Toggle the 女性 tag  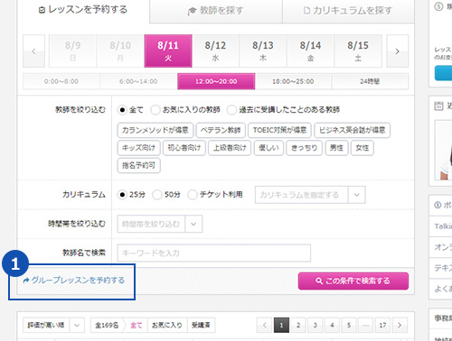coord(363,148)
